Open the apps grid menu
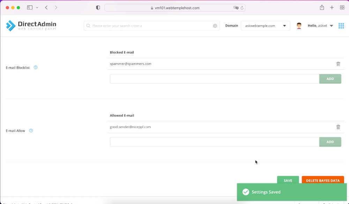349x204 pixels. [341, 26]
